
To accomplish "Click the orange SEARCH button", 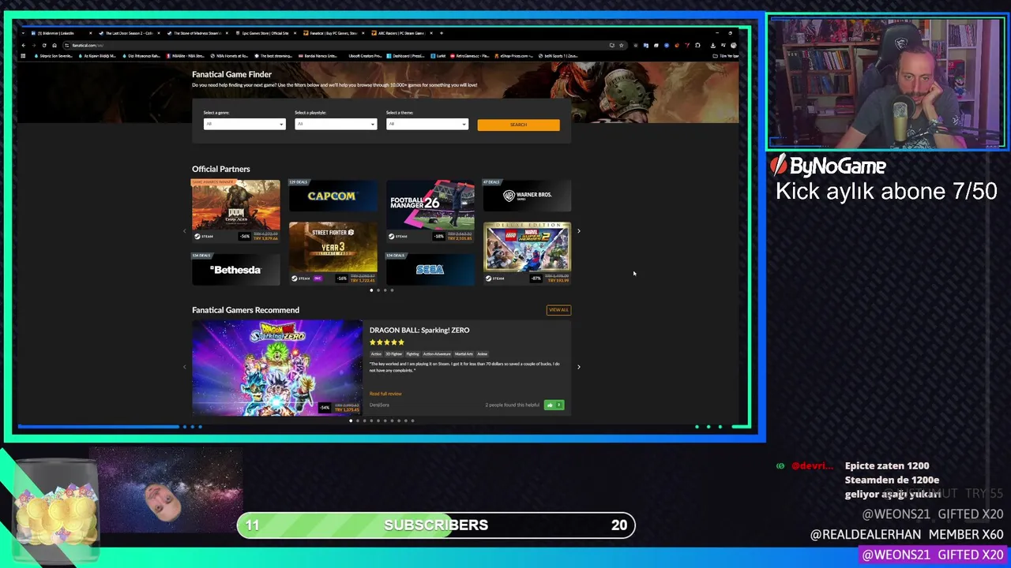I will click(x=518, y=125).
